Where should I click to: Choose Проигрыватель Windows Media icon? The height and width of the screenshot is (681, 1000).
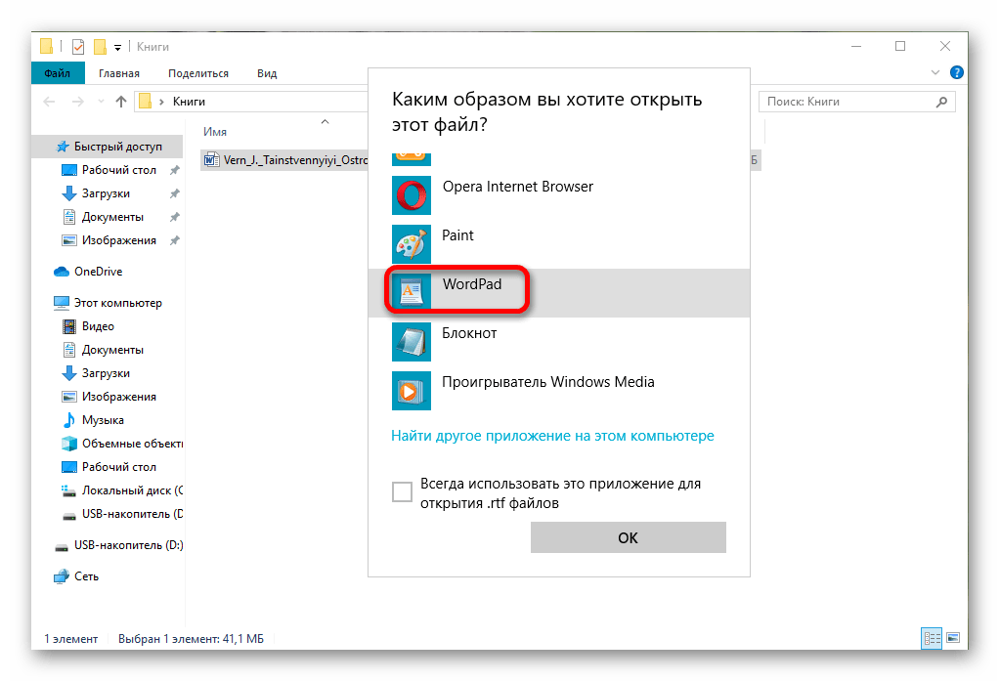(x=412, y=391)
